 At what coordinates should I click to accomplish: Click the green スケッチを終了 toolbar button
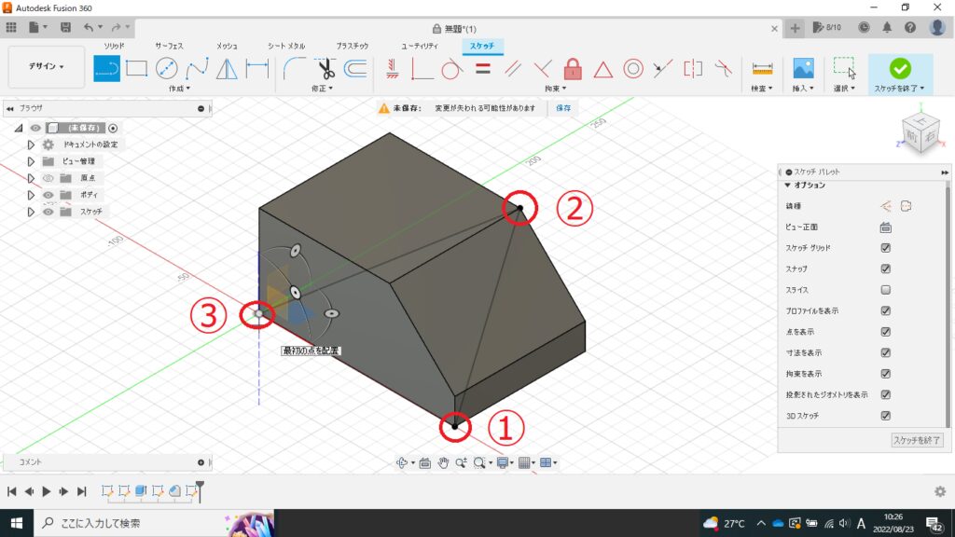pos(900,74)
